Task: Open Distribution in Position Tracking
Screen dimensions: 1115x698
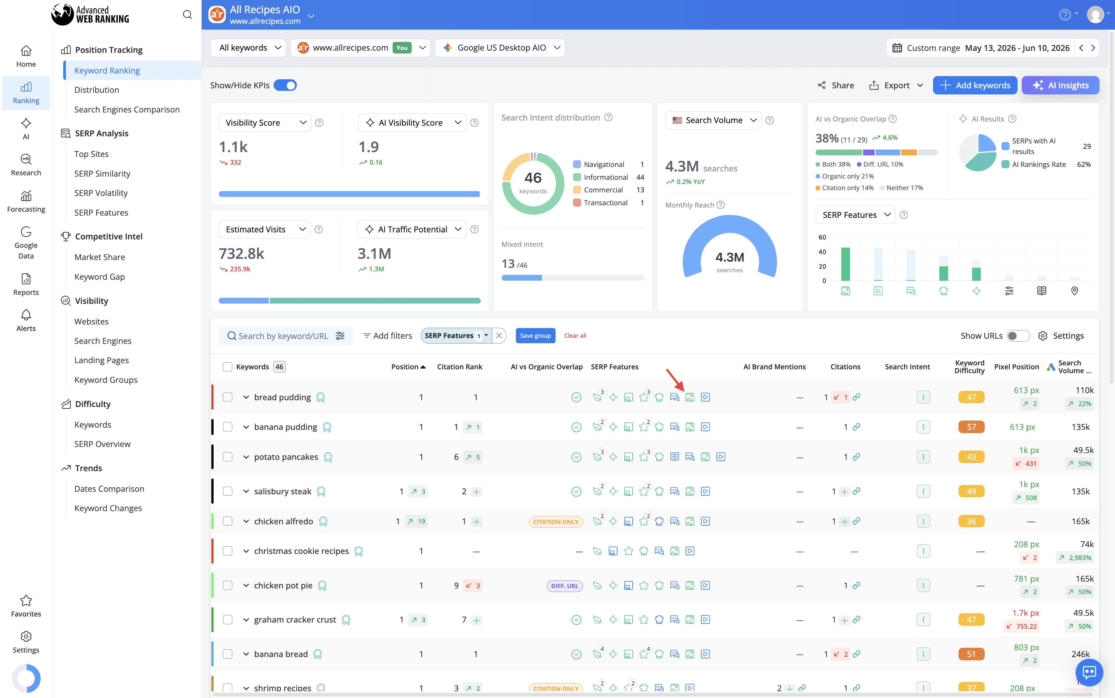Action: [x=96, y=90]
